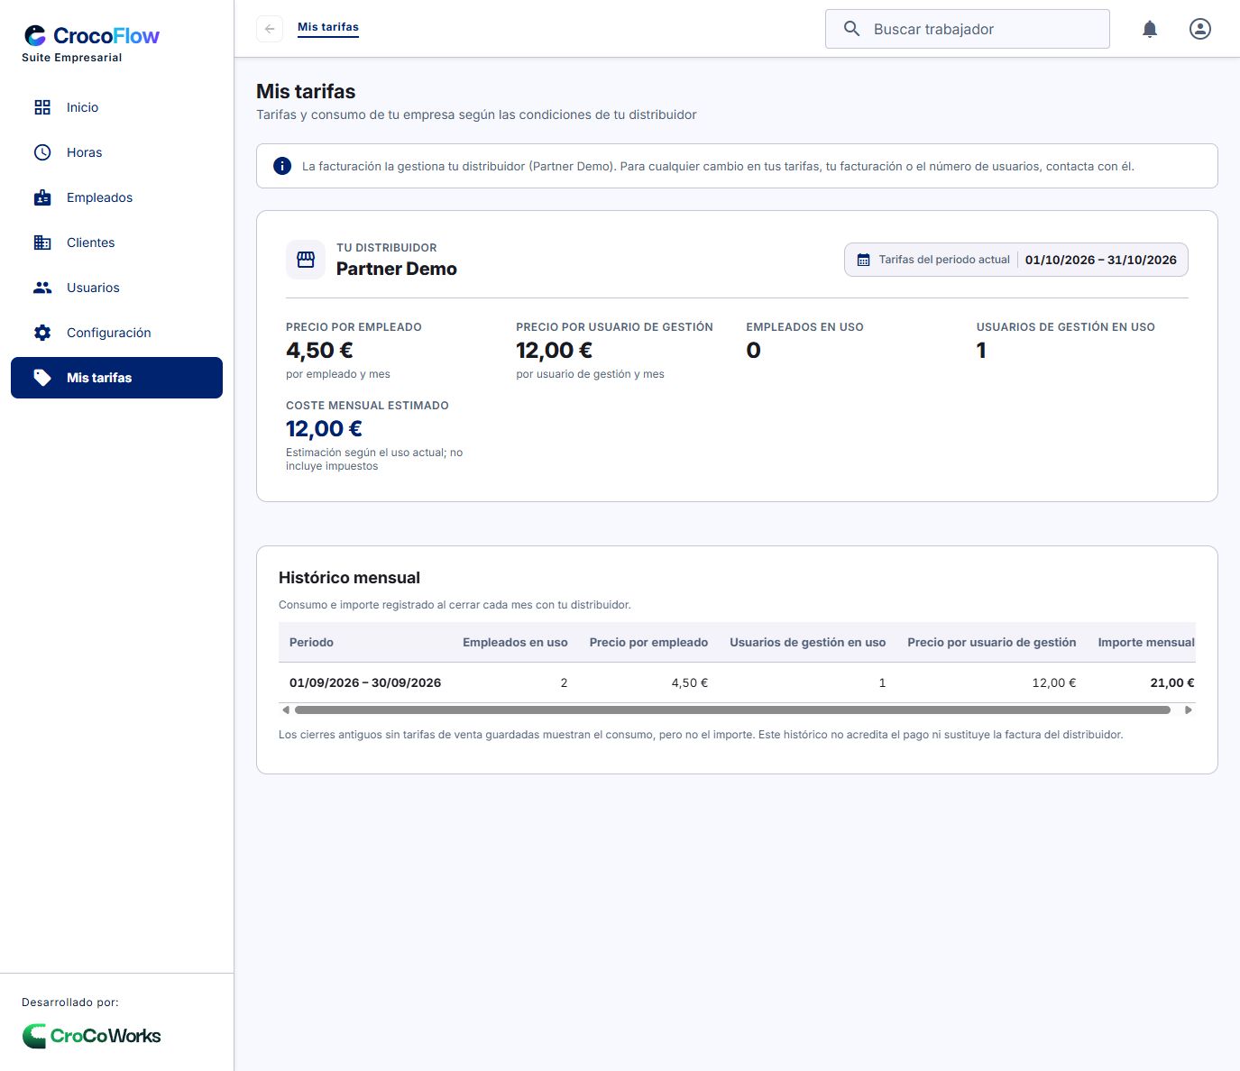
Task: Click the table's left scroll arrow
Action: [x=286, y=710]
